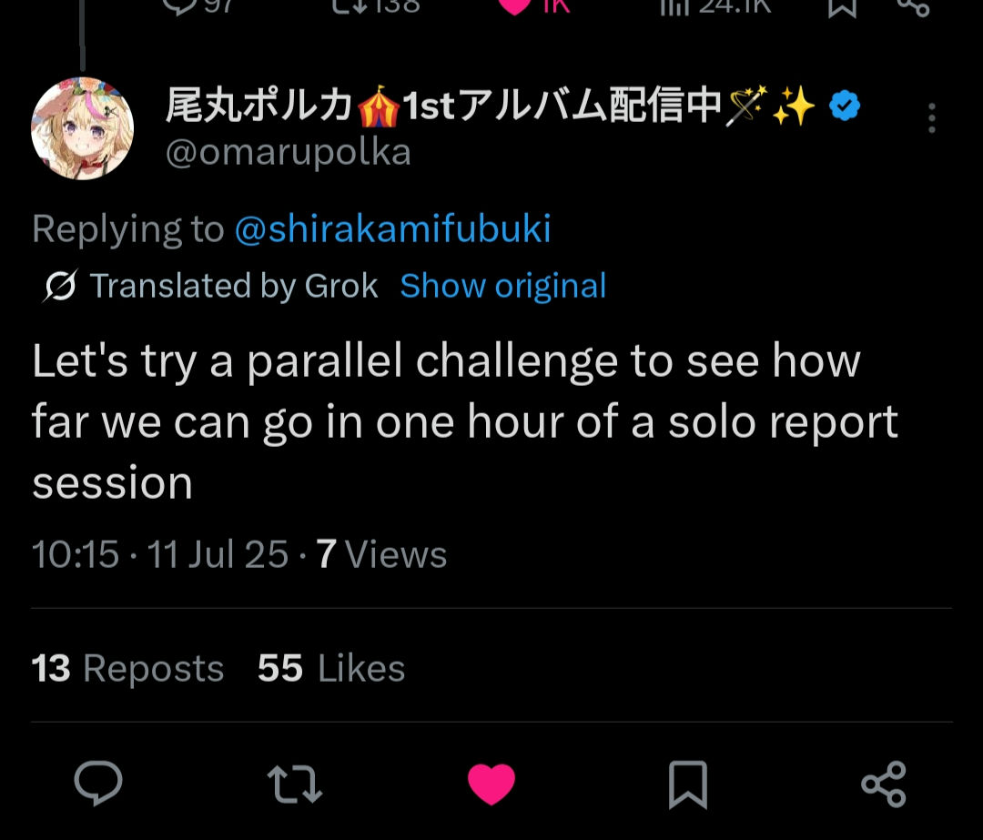Bookmark this reply tweet

coord(687,784)
